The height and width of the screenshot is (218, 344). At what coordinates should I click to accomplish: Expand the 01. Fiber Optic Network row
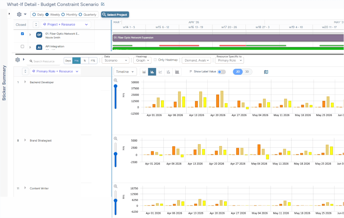[30, 35]
